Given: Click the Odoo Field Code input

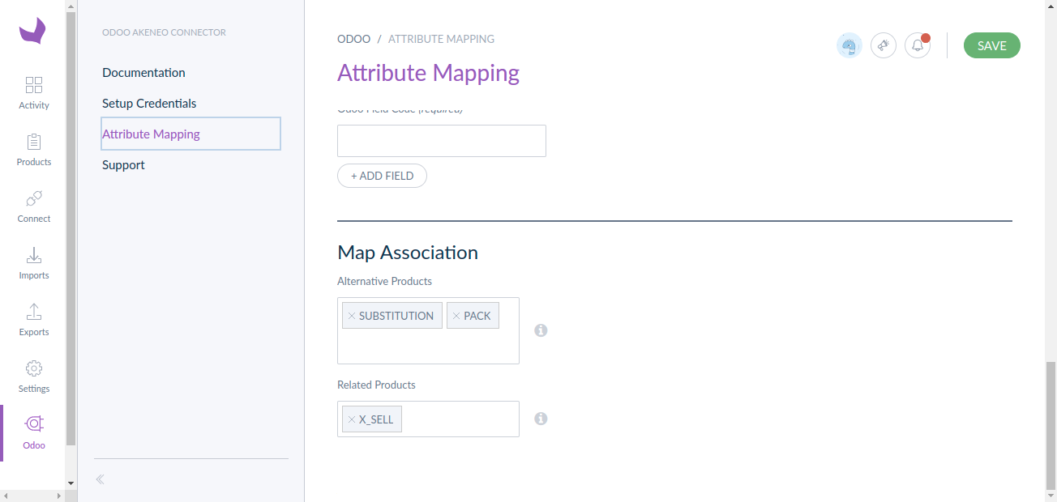Looking at the screenshot, I should click(x=441, y=141).
